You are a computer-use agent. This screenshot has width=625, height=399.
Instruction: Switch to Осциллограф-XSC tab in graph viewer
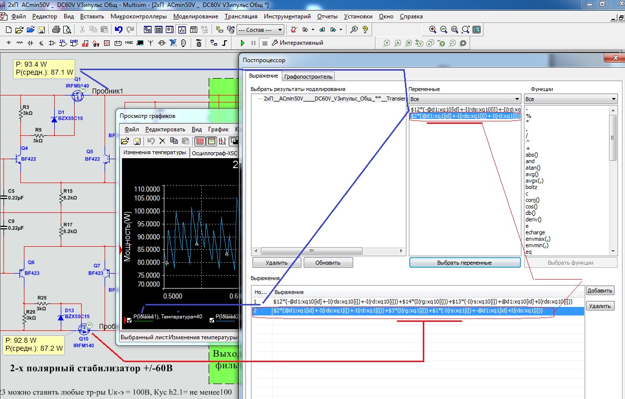[x=214, y=153]
